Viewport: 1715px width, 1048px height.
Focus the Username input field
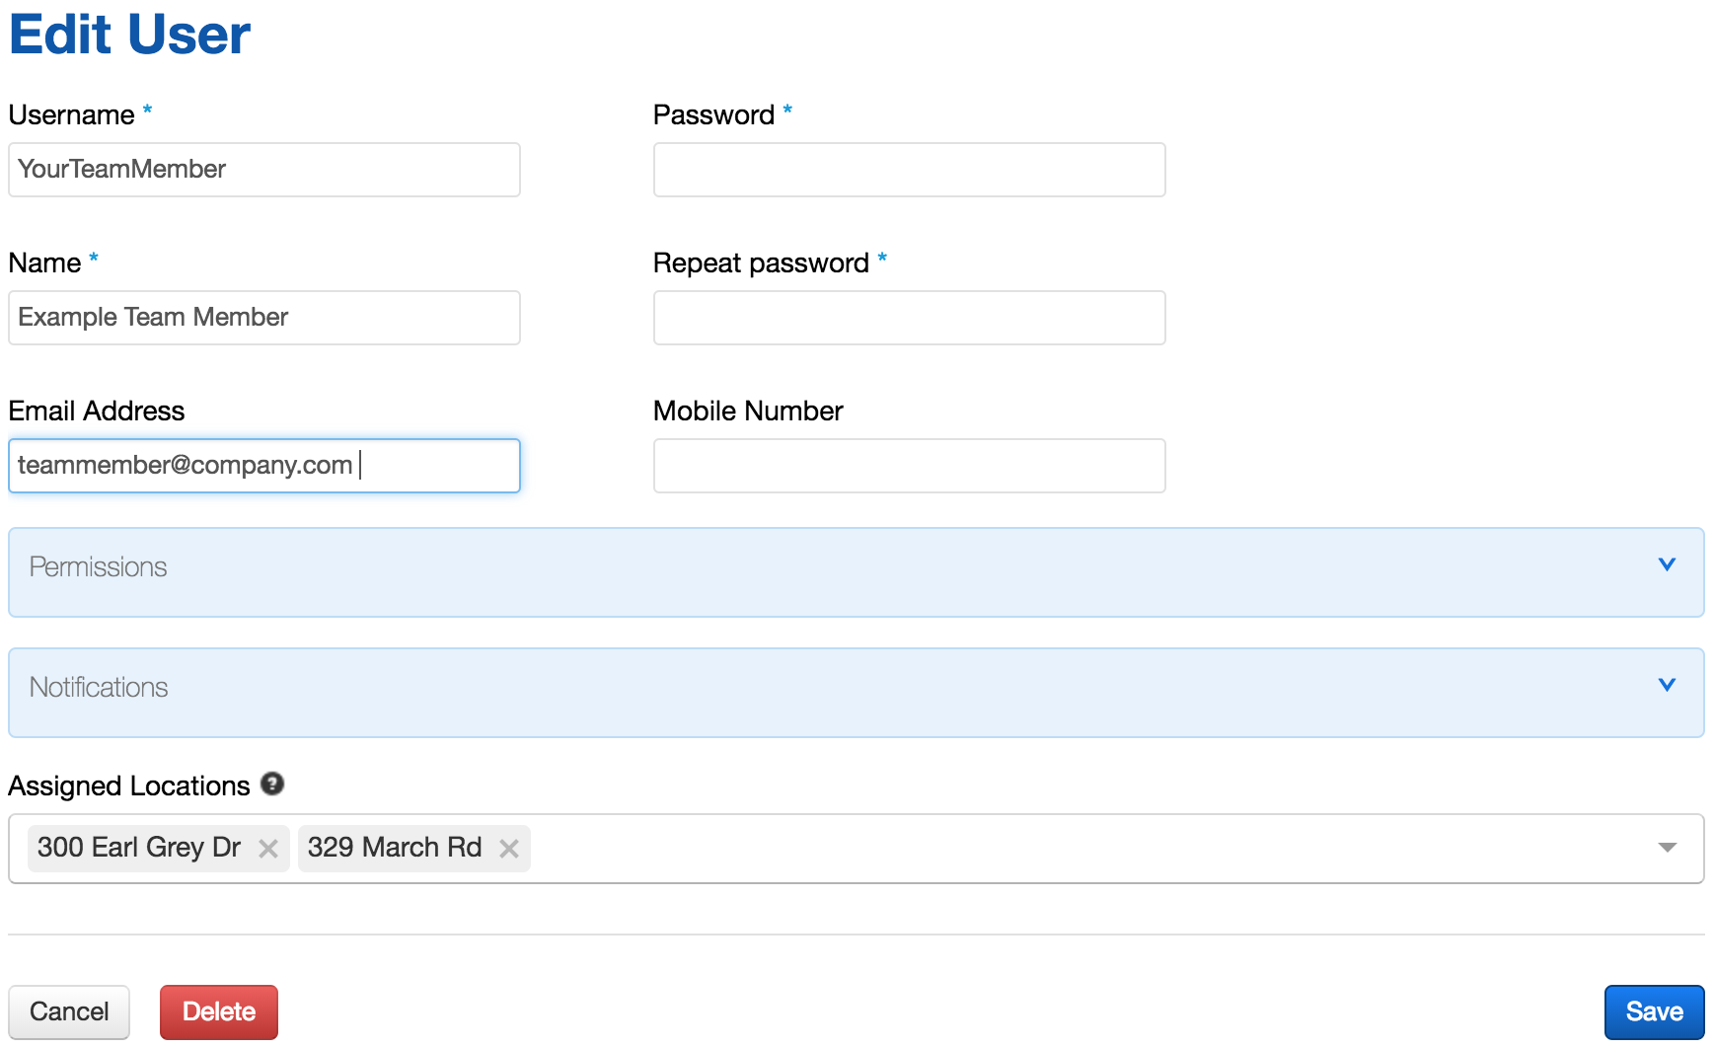point(264,170)
